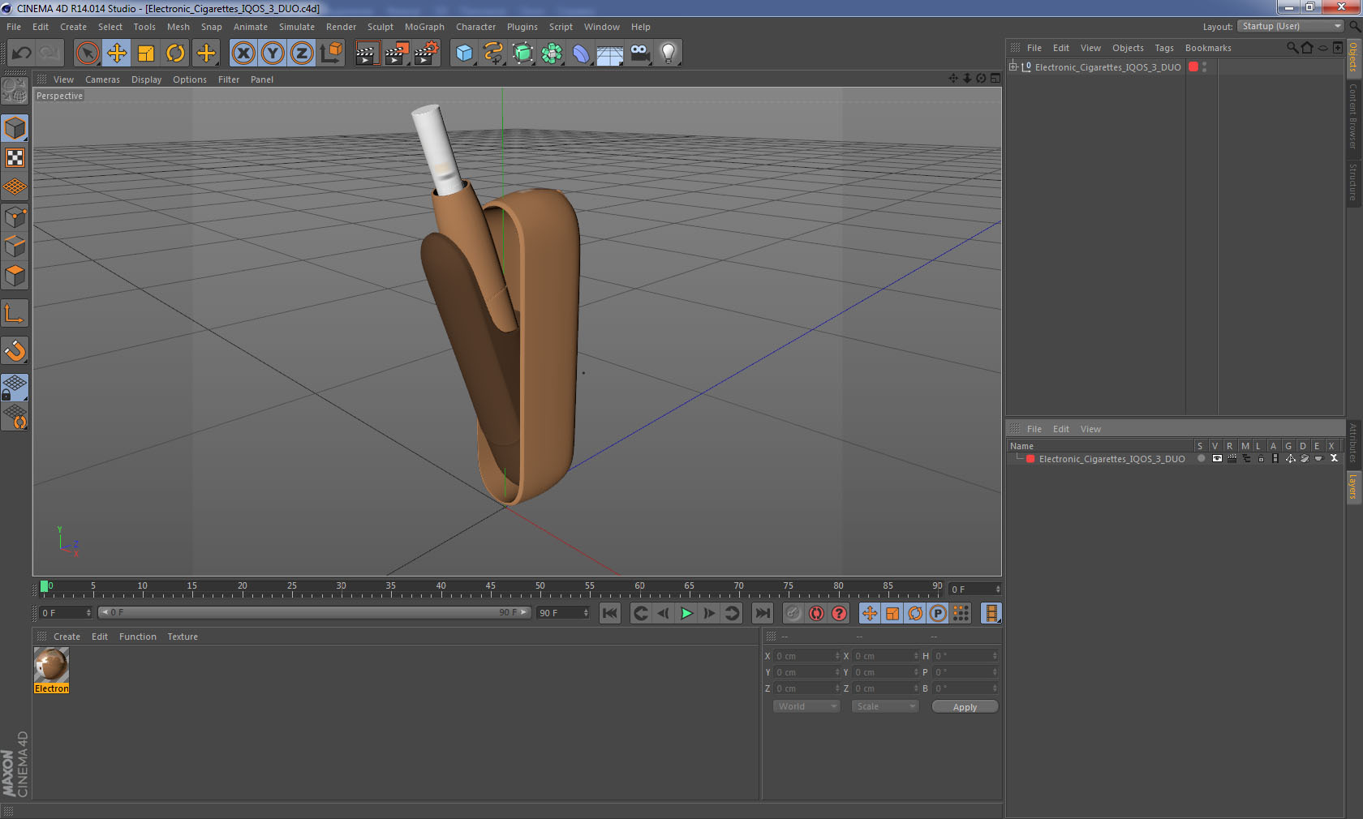Select the Scale tool
Image resolution: width=1363 pixels, height=819 pixels.
coord(146,54)
